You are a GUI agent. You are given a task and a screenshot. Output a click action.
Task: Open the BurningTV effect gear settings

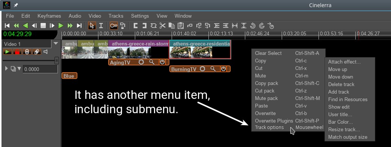[202, 69]
